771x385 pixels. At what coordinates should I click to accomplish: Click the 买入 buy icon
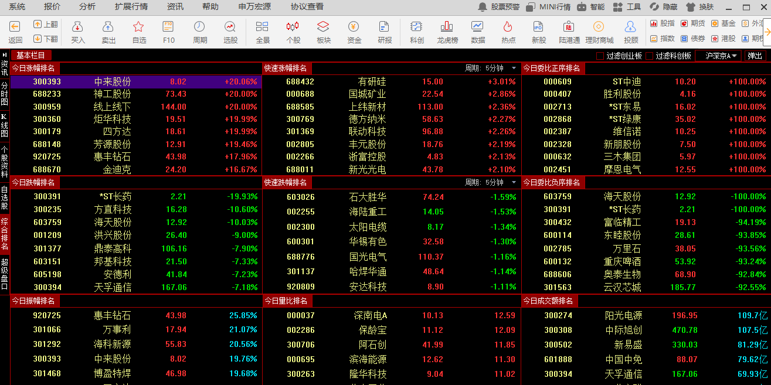77,32
